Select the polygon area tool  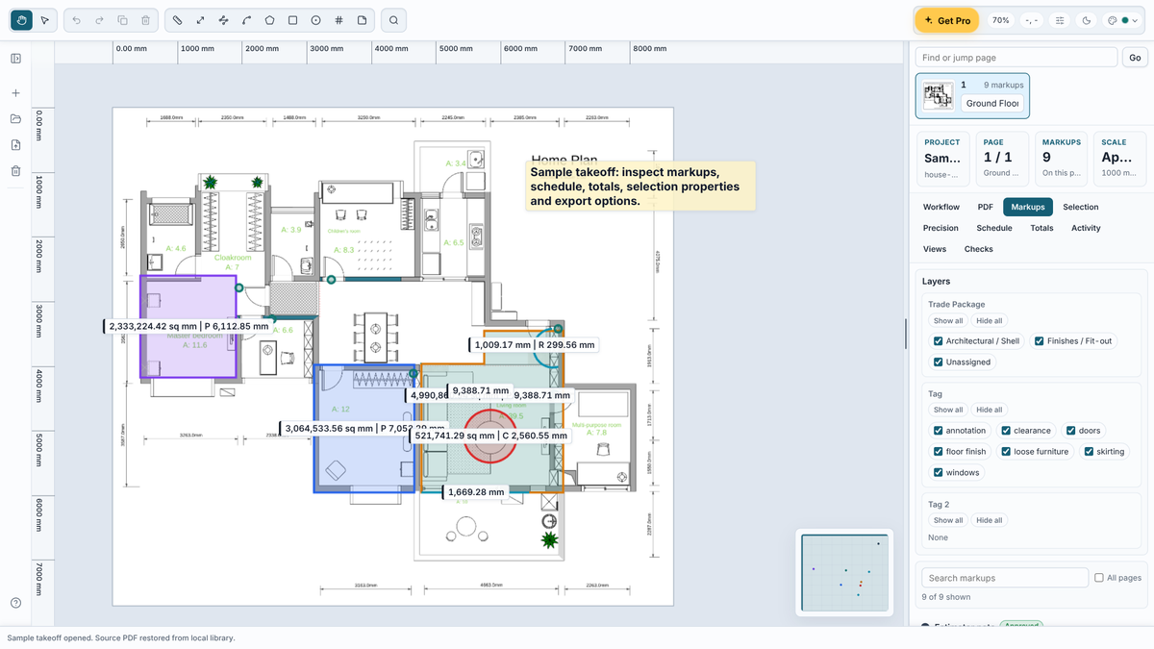pos(269,20)
